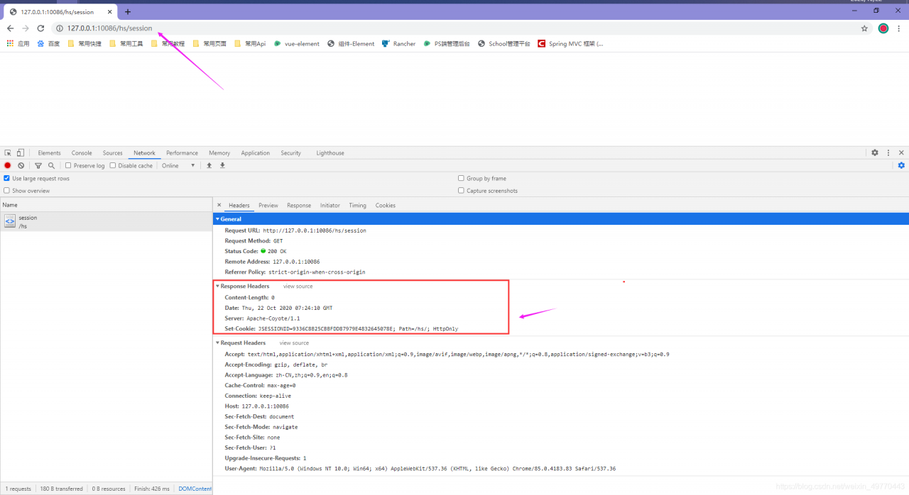Open the 常用Api bookmarks folder
This screenshot has height=495, width=909.
[x=250, y=43]
